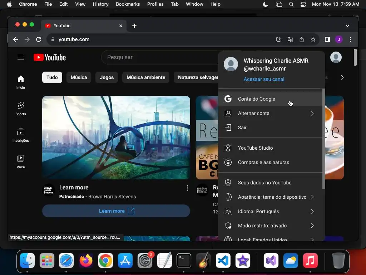Click the futuristic city ad thumbnail
The height and width of the screenshot is (275, 366).
(116, 138)
